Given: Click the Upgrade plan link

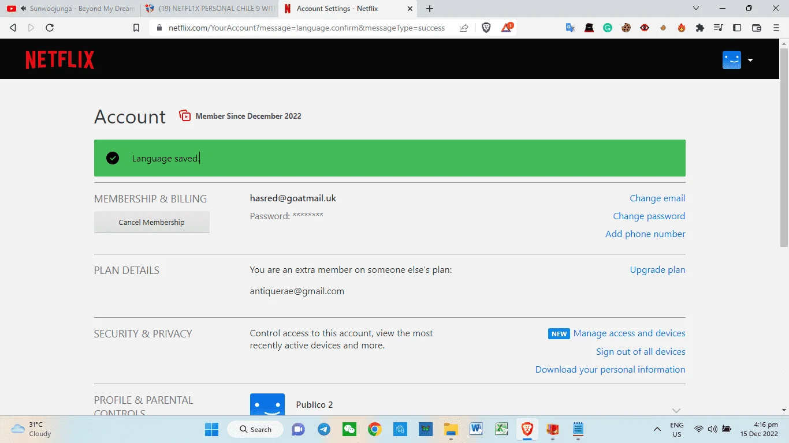Looking at the screenshot, I should point(657,269).
